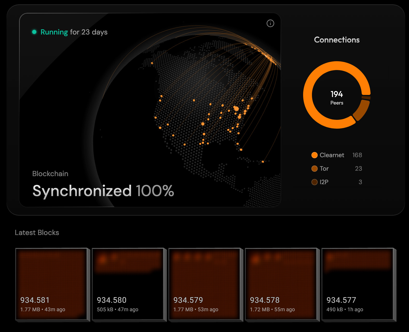
Task: Click the Clearnet label in legend
Action: point(332,155)
